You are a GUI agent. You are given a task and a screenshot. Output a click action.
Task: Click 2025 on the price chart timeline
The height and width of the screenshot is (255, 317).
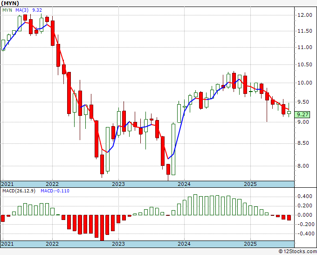tap(250, 184)
